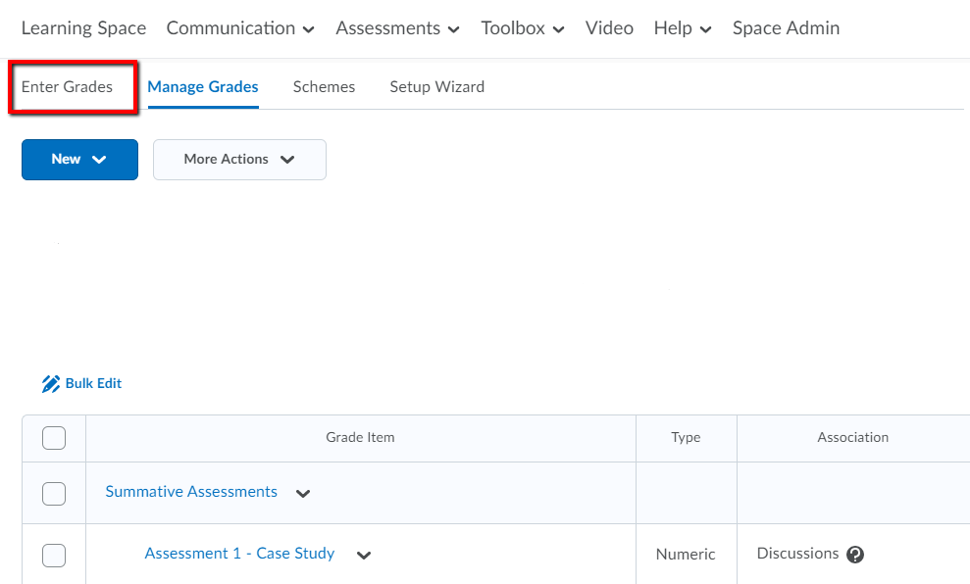This screenshot has height=584, width=970.
Task: Open the Help menu
Action: (682, 28)
